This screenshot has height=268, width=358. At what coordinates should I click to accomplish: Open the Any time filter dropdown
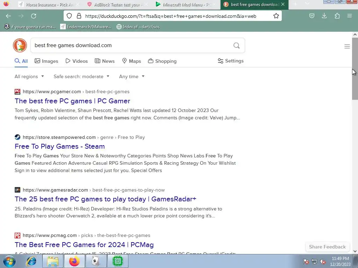pyautogui.click(x=132, y=76)
